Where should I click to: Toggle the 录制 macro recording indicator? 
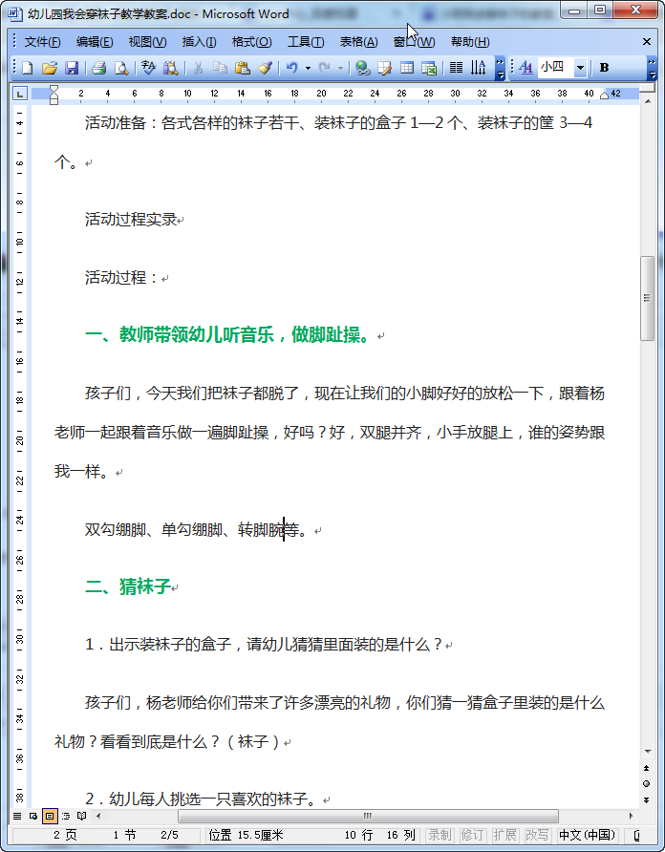(440, 835)
